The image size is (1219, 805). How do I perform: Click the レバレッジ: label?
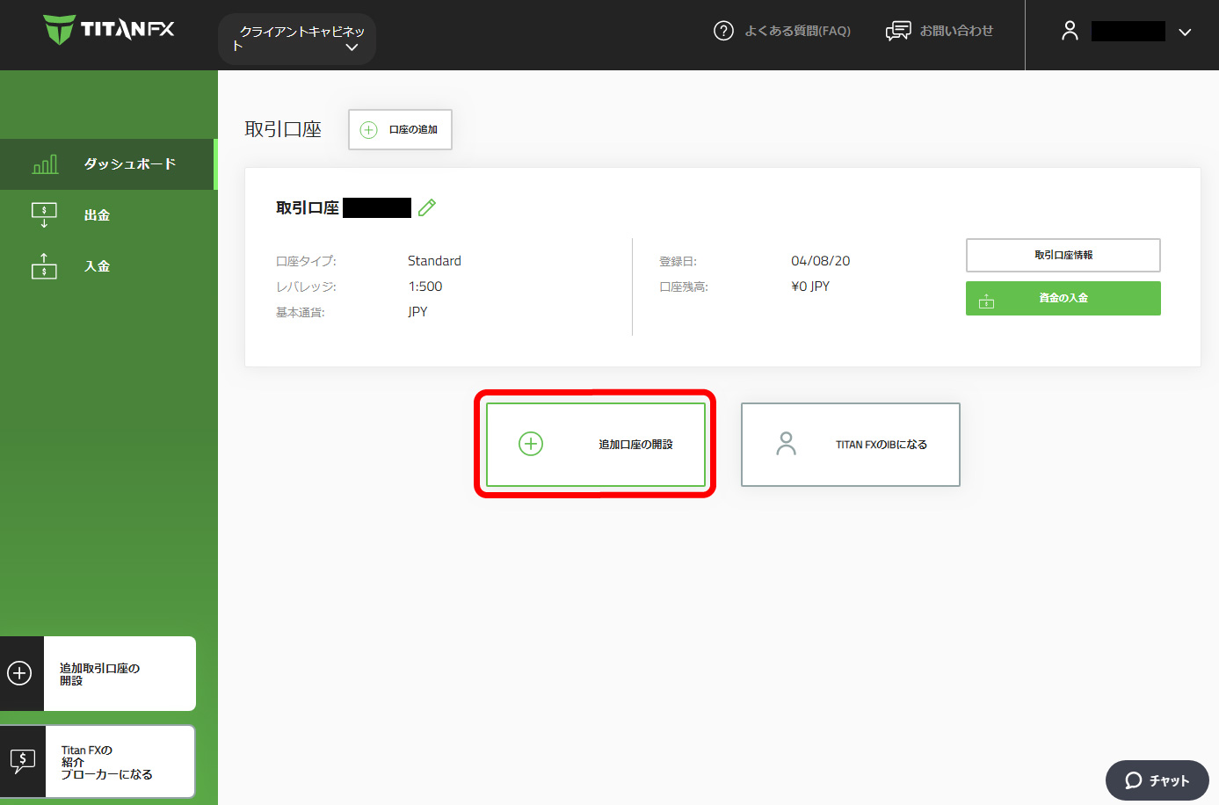click(x=306, y=286)
